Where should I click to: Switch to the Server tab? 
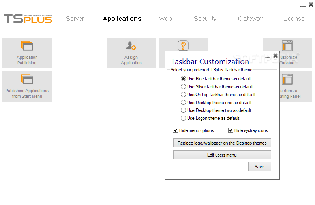tap(75, 19)
